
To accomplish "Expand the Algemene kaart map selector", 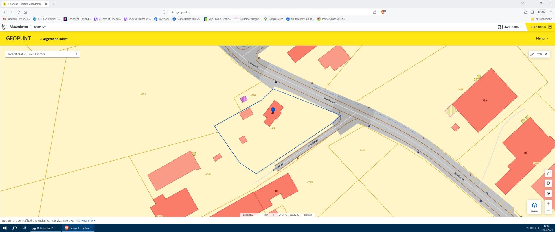I will pyautogui.click(x=54, y=39).
